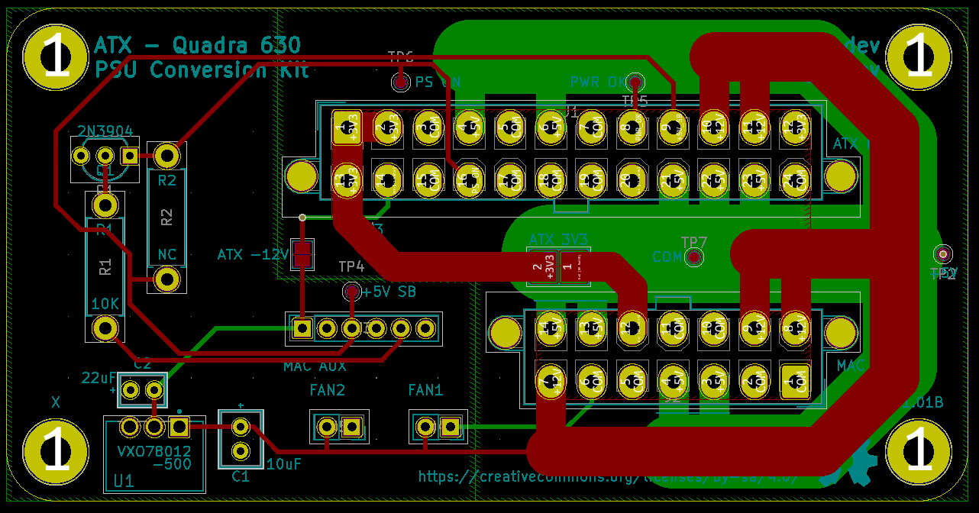Click the "MAC" connector label

tap(851, 366)
